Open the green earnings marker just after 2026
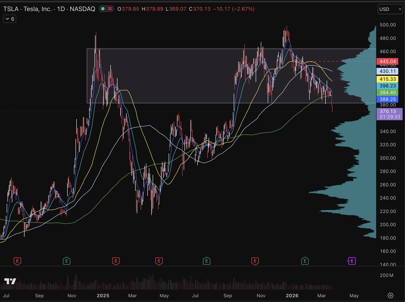The width and height of the screenshot is (405, 302). click(x=305, y=261)
